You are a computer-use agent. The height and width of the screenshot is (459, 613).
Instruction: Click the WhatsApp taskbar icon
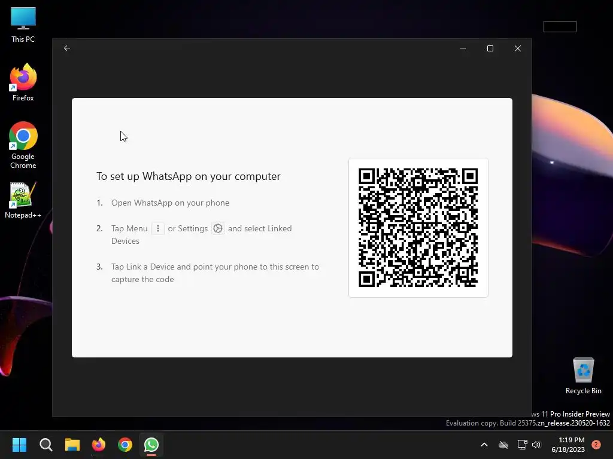(151, 445)
